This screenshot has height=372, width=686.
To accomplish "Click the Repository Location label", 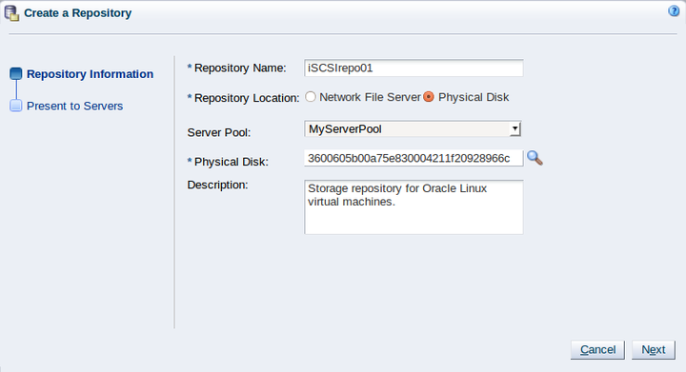I will click(x=247, y=98).
